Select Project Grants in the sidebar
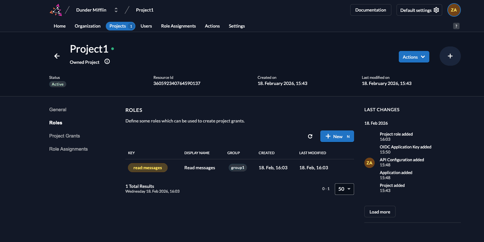 64,136
